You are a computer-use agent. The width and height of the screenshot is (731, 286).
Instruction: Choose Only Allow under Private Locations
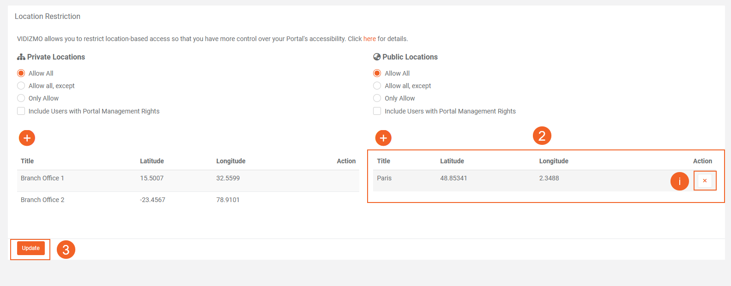coord(21,98)
